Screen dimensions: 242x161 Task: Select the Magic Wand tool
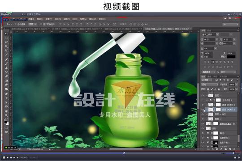click(x=6, y=47)
